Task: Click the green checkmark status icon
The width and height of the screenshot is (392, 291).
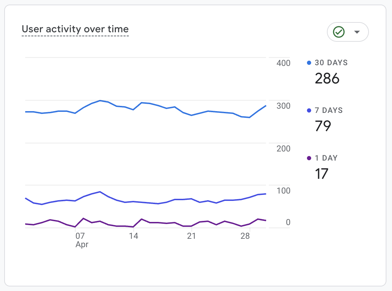Action: click(339, 32)
